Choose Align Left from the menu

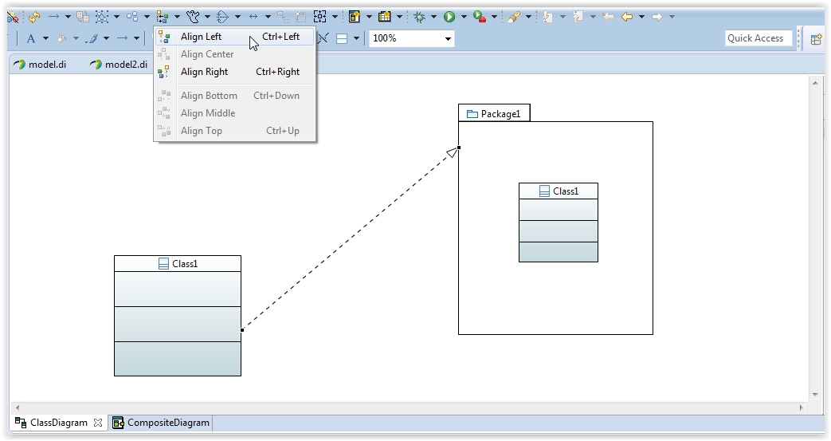pos(235,37)
